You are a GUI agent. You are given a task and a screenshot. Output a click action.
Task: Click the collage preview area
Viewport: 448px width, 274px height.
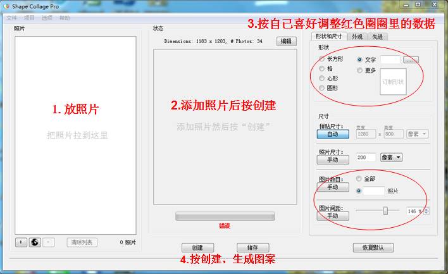(x=225, y=127)
